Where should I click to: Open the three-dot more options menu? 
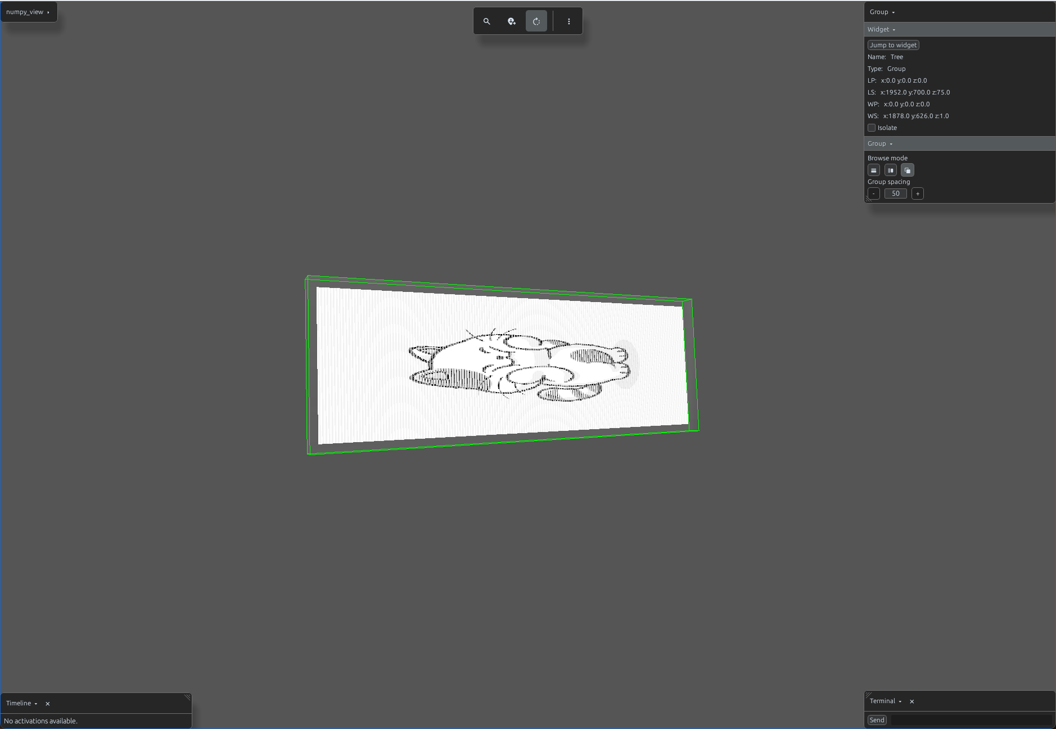569,21
